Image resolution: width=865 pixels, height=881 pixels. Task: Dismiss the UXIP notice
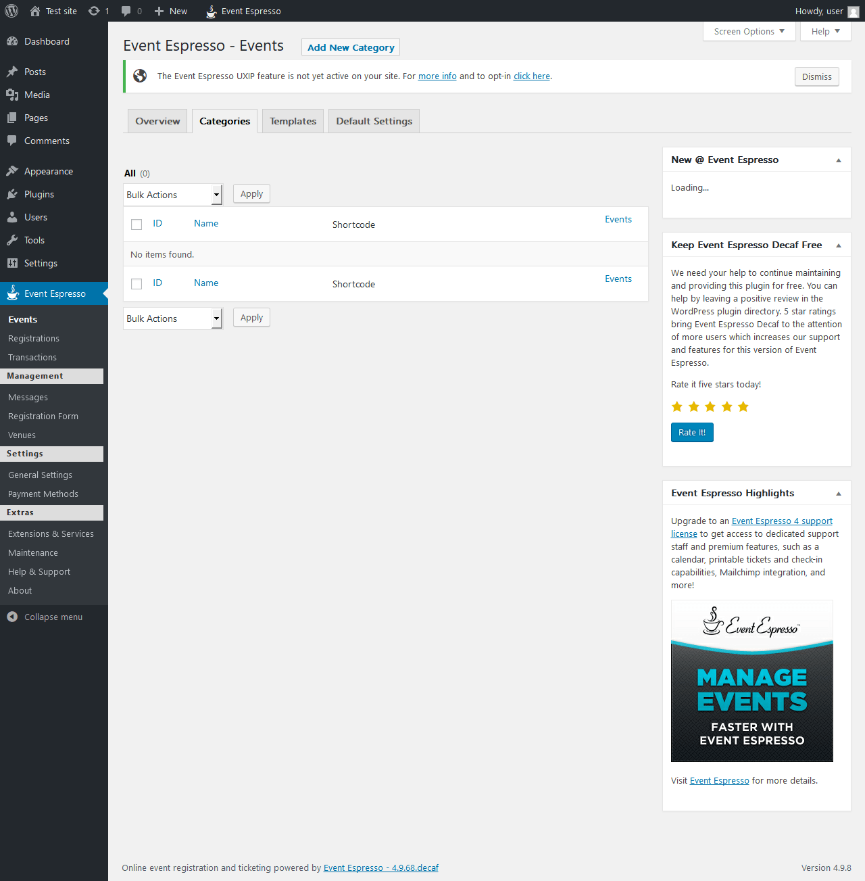tap(816, 76)
